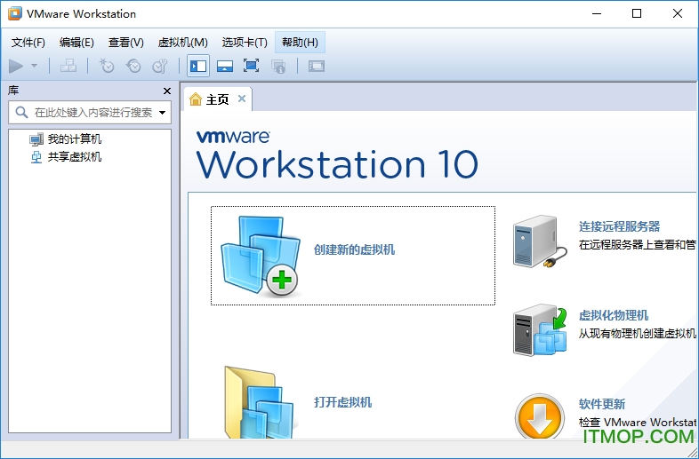
Task: Open the 文件(F) menu
Action: tap(28, 43)
